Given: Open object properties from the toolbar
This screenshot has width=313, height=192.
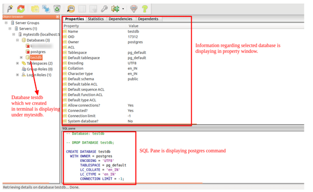Looking at the screenshot, I should click(x=35, y=8).
